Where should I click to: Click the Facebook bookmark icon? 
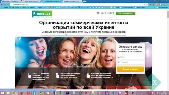tap(88, 7)
